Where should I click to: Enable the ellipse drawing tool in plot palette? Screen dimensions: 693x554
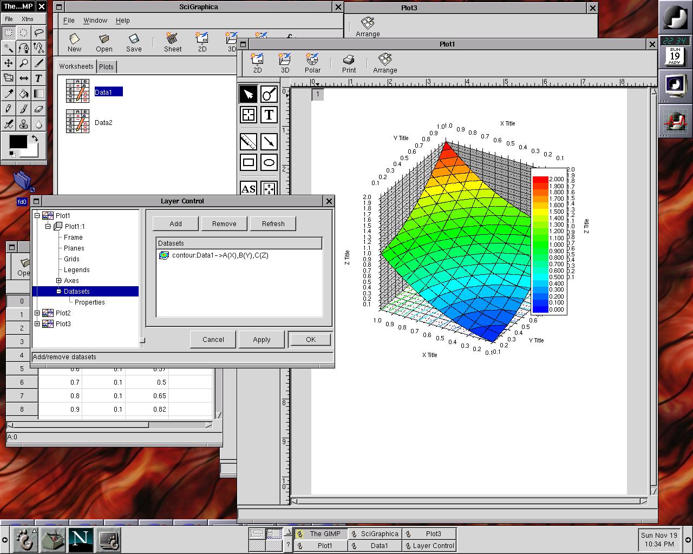[269, 162]
